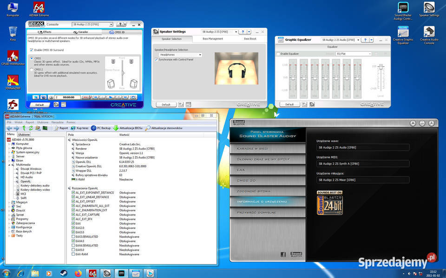
Task: Open the AIDA64 Extreme desktop icon
Action: click(x=39, y=9)
